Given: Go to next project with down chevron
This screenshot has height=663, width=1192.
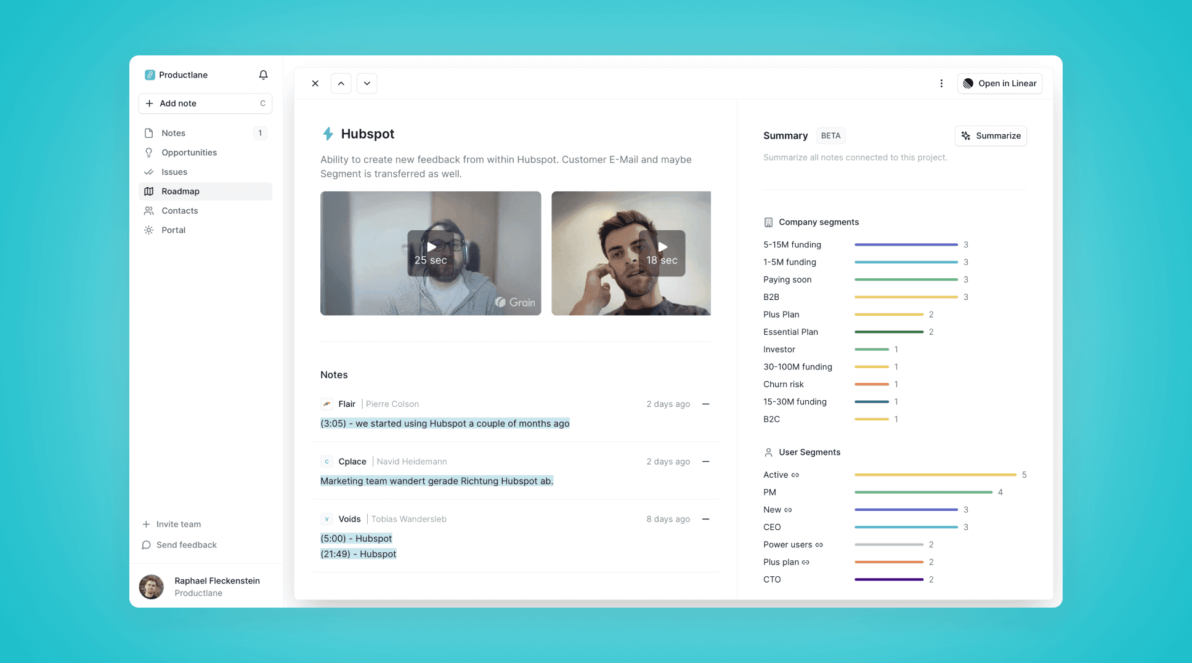Looking at the screenshot, I should pos(367,83).
